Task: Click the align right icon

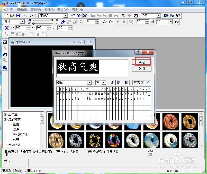Action: tap(43, 34)
